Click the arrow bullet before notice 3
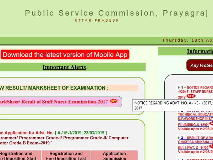Viewport: 213px width, 160px height. [x=178, y=137]
